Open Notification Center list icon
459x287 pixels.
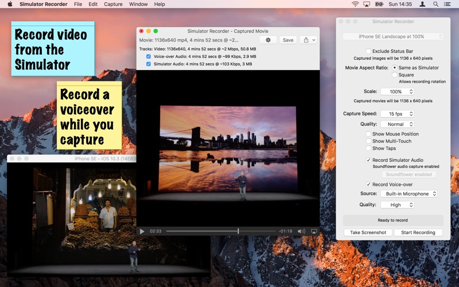coord(447,4)
